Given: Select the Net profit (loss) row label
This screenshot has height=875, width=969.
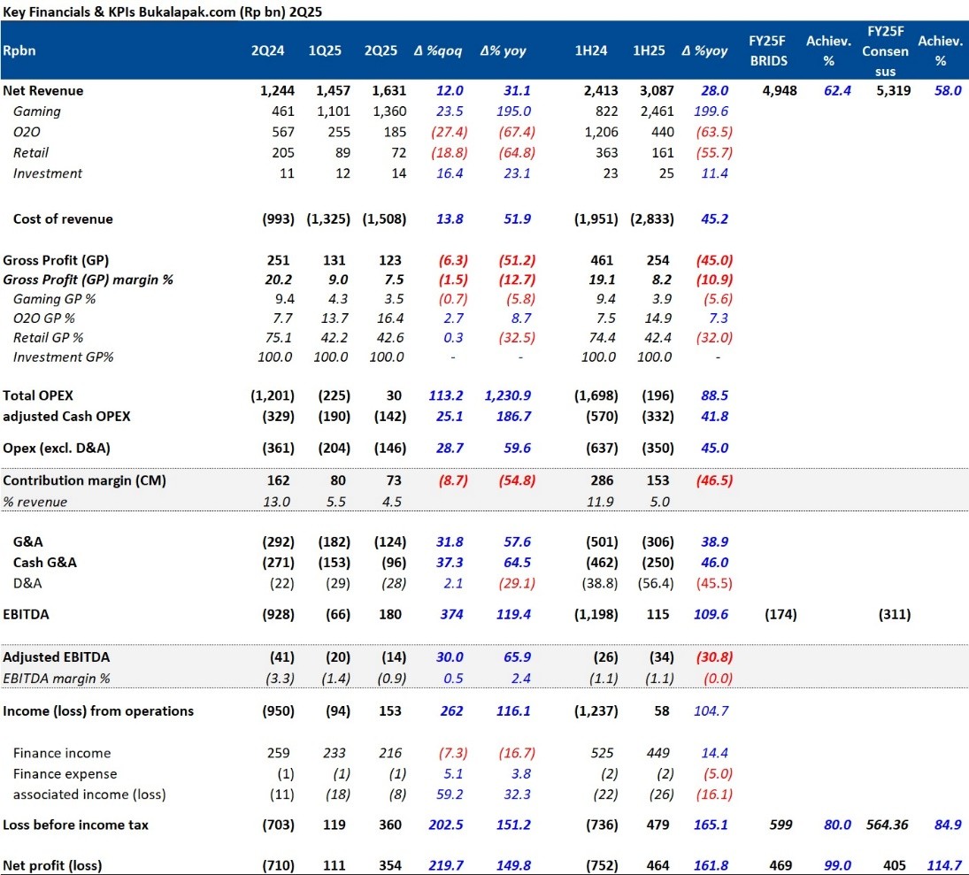Looking at the screenshot, I should tap(55, 864).
